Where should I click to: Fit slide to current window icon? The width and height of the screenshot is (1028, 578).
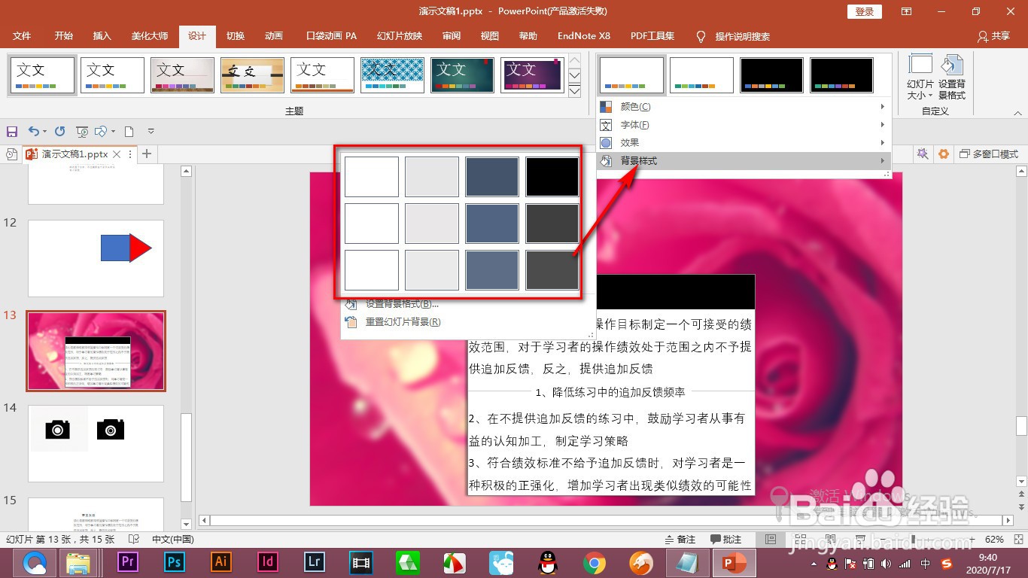click(1018, 540)
